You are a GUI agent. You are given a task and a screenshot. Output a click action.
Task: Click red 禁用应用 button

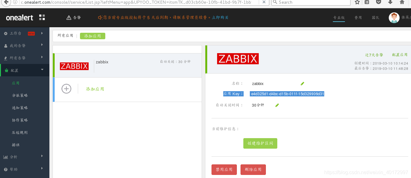click(224, 170)
